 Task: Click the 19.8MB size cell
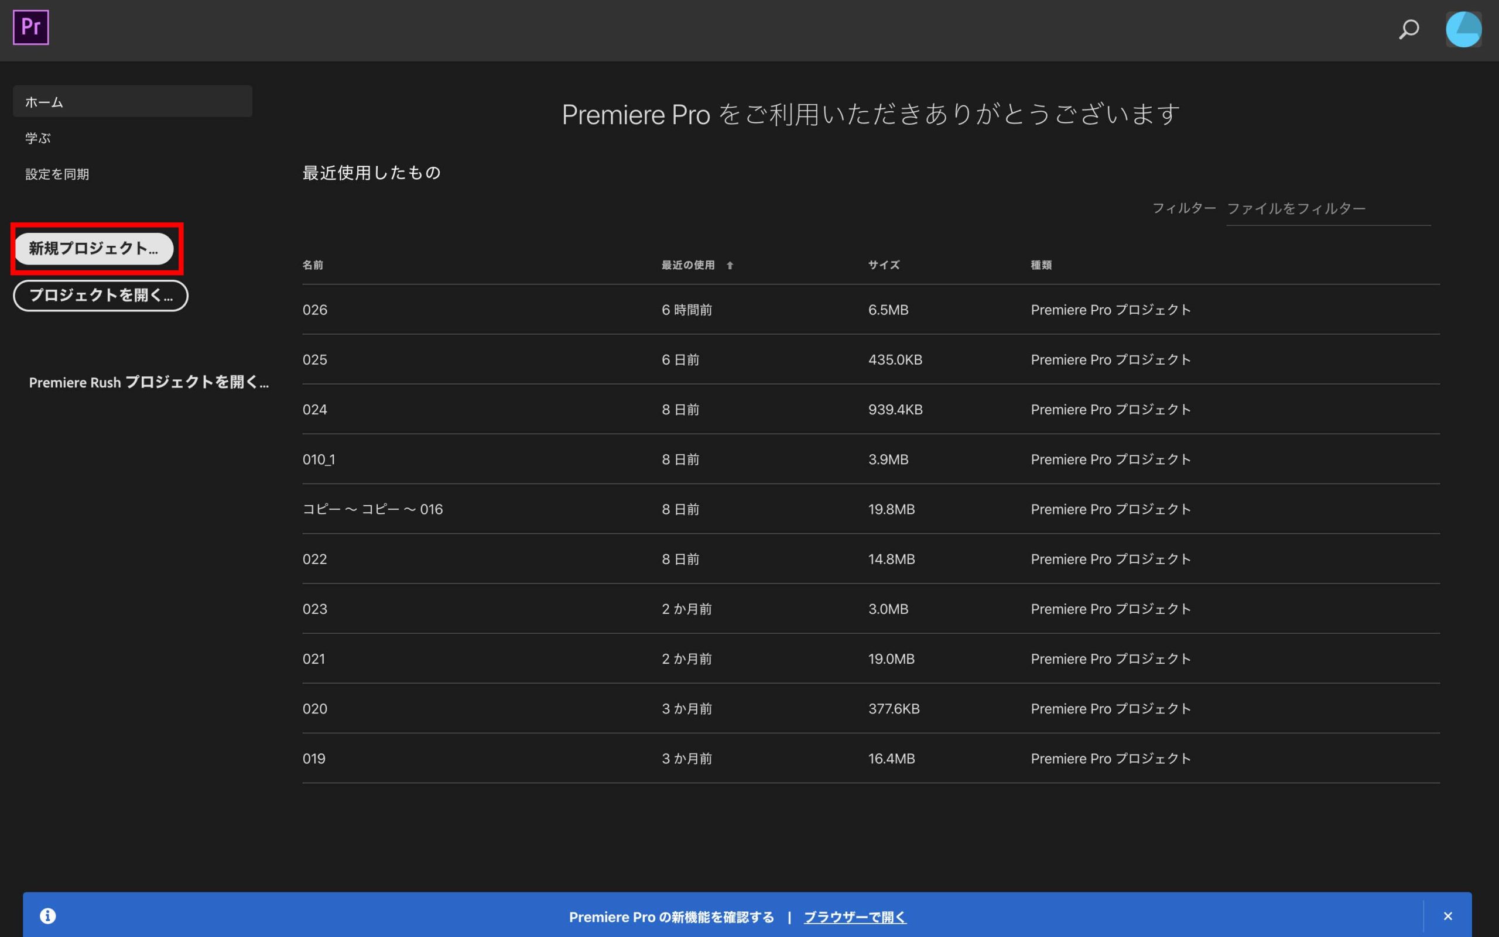click(891, 509)
